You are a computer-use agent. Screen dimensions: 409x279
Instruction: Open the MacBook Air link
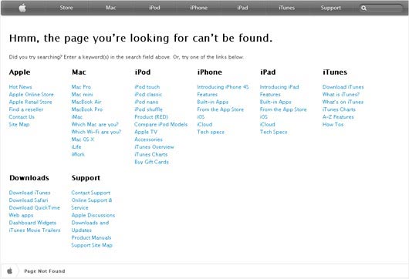tap(86, 102)
